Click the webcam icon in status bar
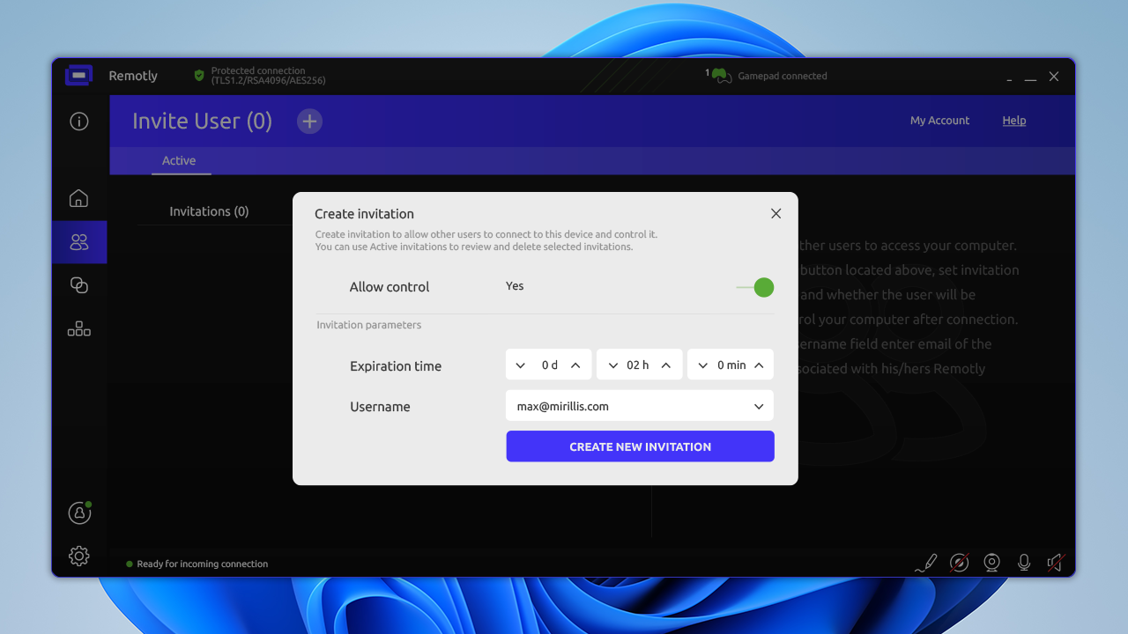This screenshot has height=634, width=1128. [991, 563]
